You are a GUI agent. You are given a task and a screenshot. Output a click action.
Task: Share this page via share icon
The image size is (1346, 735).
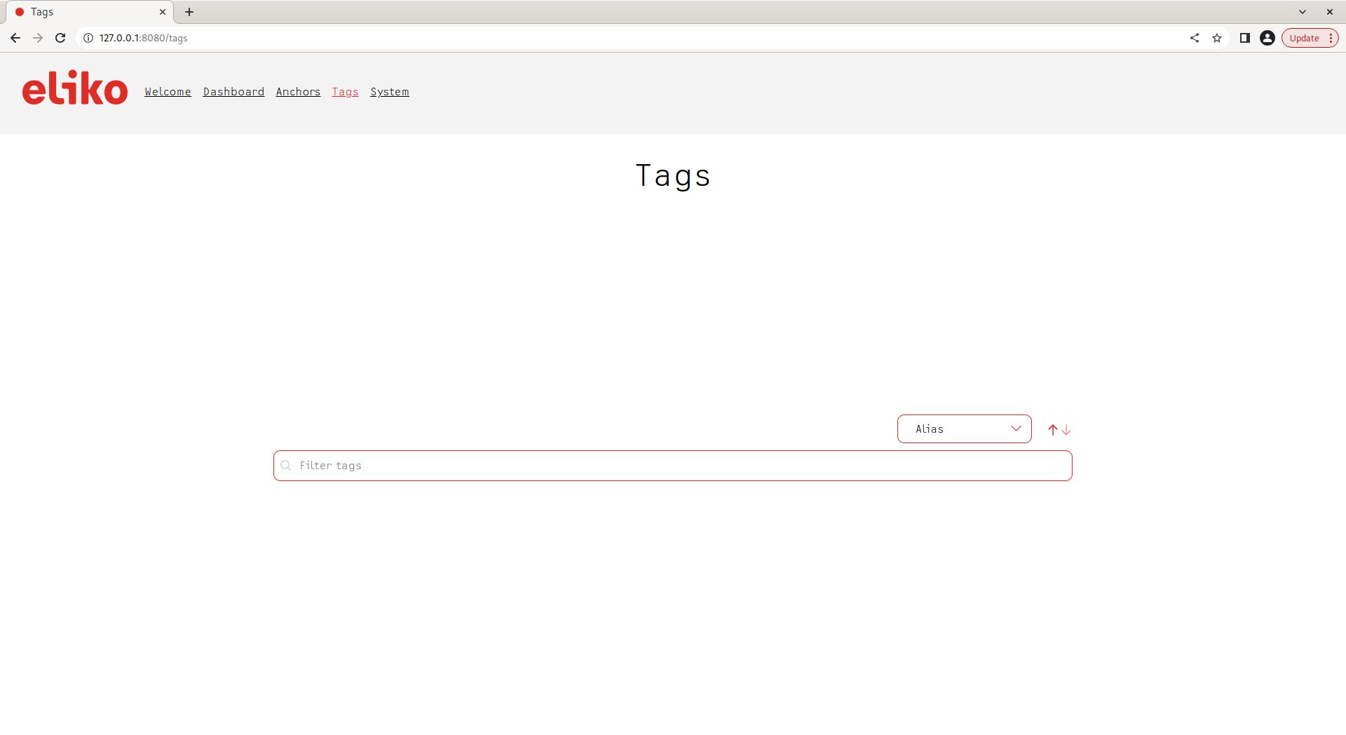tap(1195, 38)
